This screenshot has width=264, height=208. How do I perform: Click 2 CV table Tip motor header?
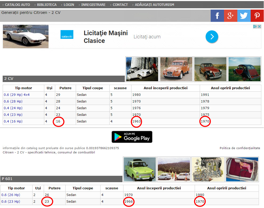[x=23, y=88]
